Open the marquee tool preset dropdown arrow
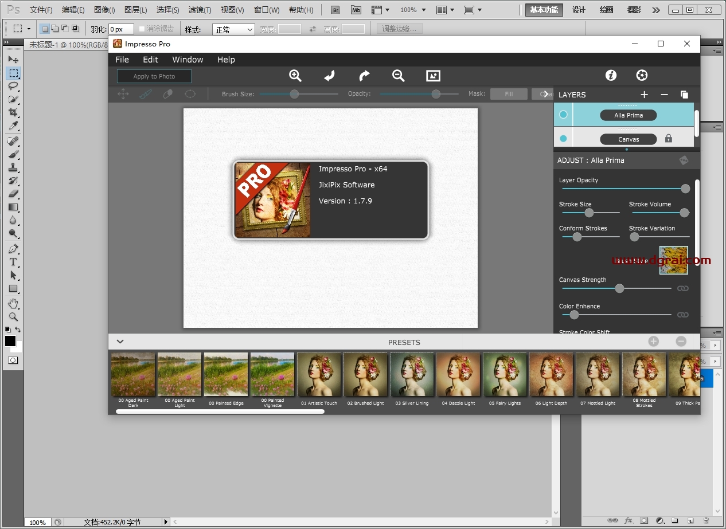The width and height of the screenshot is (726, 529). [x=29, y=29]
